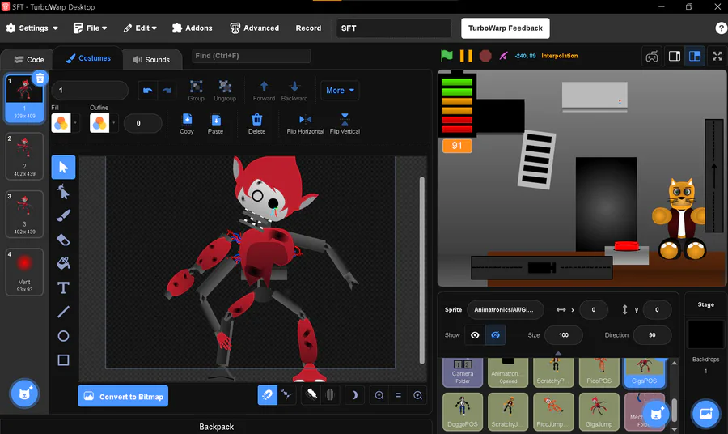The width and height of the screenshot is (728, 434).
Task: Select the Vent costume thumbnail
Action: click(x=24, y=272)
